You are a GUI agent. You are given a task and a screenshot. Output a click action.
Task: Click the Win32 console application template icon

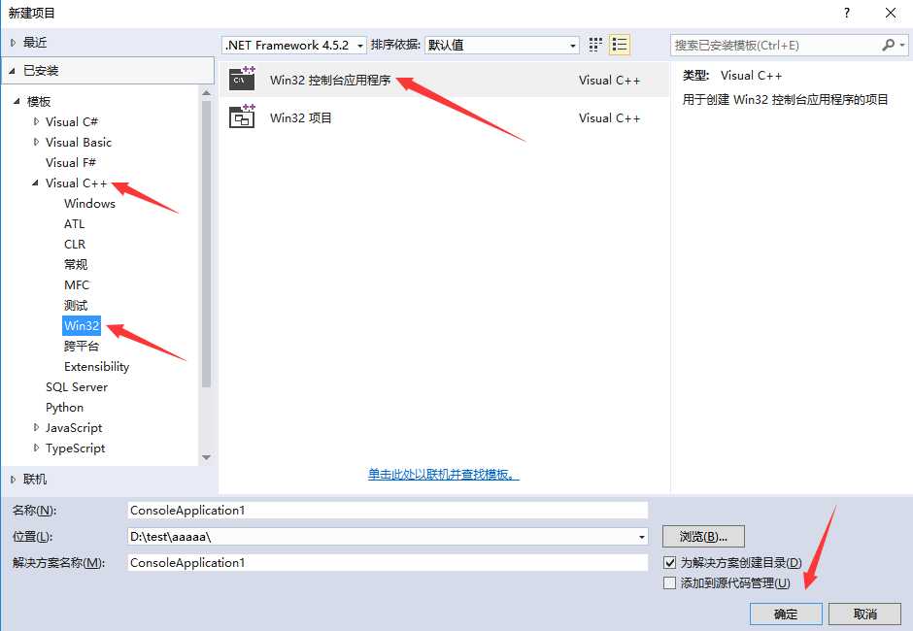tap(242, 79)
